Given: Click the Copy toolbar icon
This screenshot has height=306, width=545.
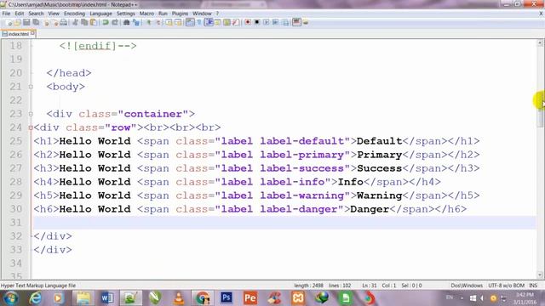Looking at the screenshot, I should point(84,23).
